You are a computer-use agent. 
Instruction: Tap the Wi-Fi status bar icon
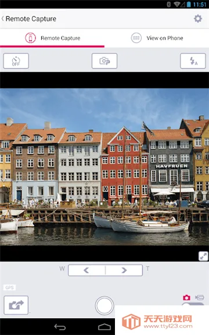(x=177, y=4)
